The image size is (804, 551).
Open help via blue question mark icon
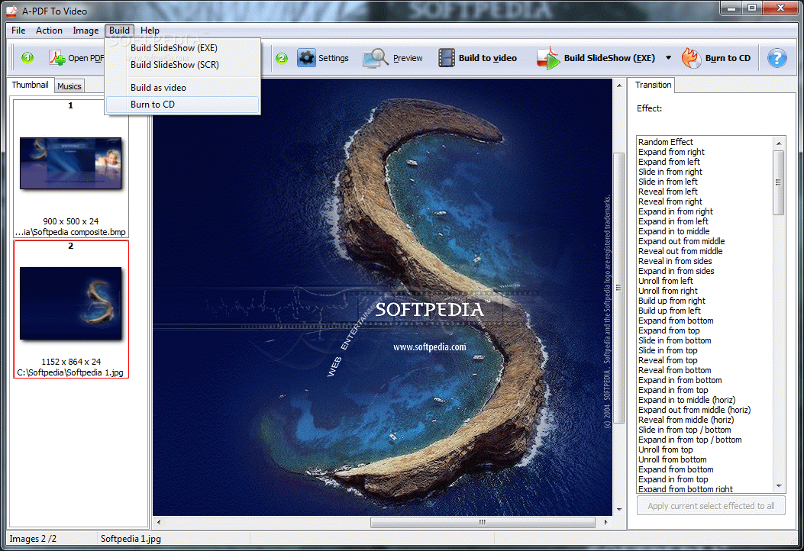pyautogui.click(x=777, y=58)
